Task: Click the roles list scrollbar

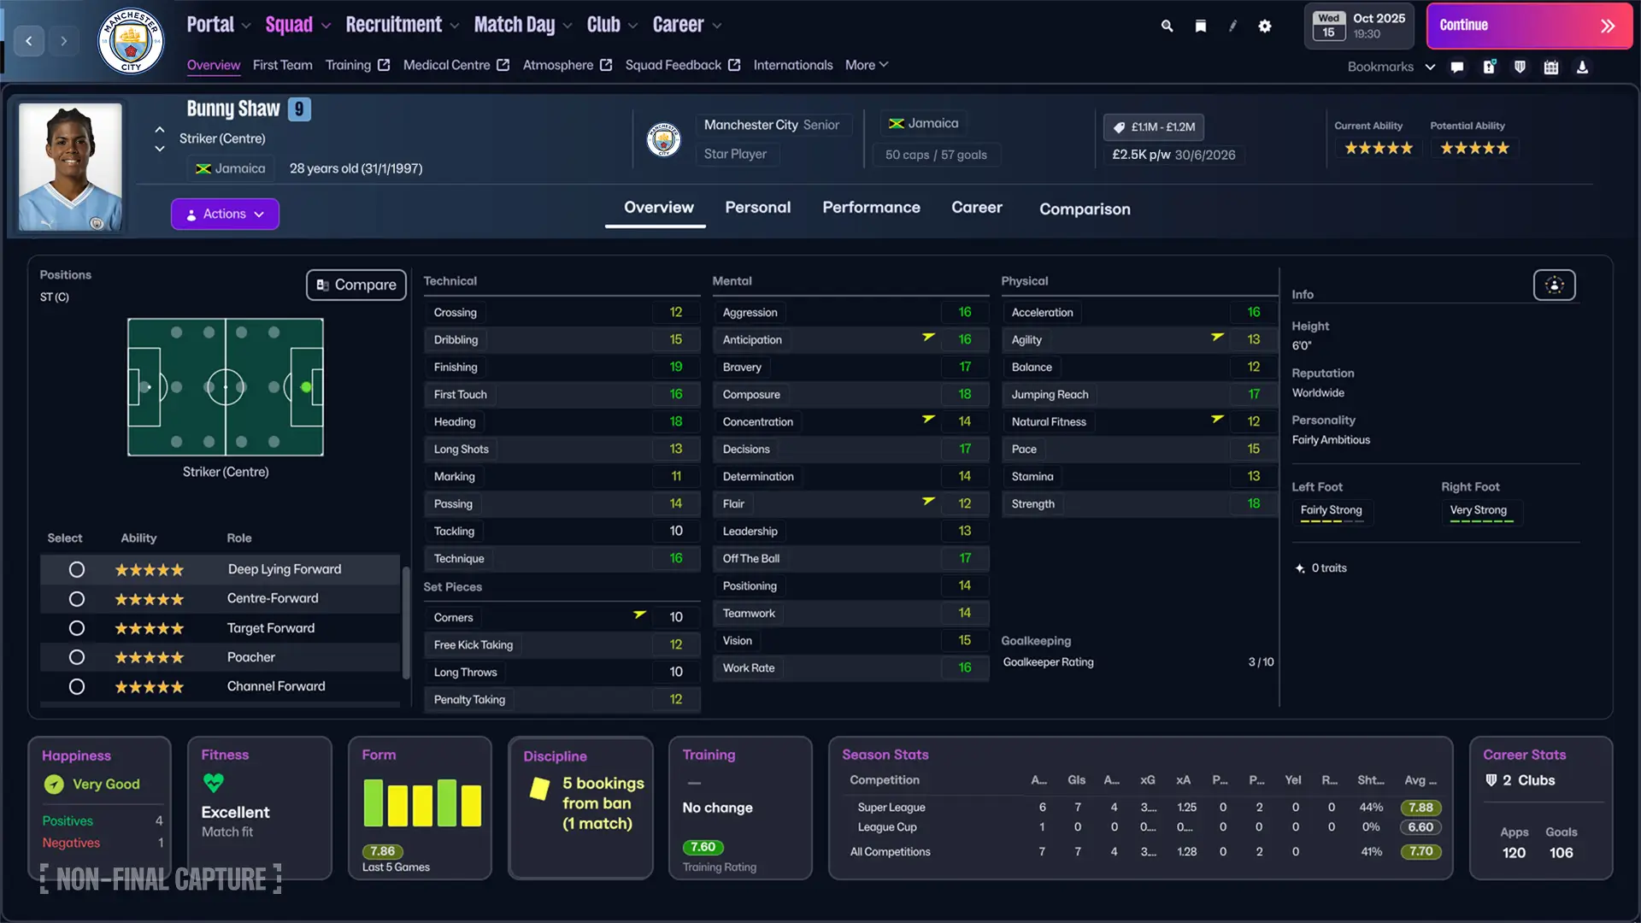Action: 405,622
